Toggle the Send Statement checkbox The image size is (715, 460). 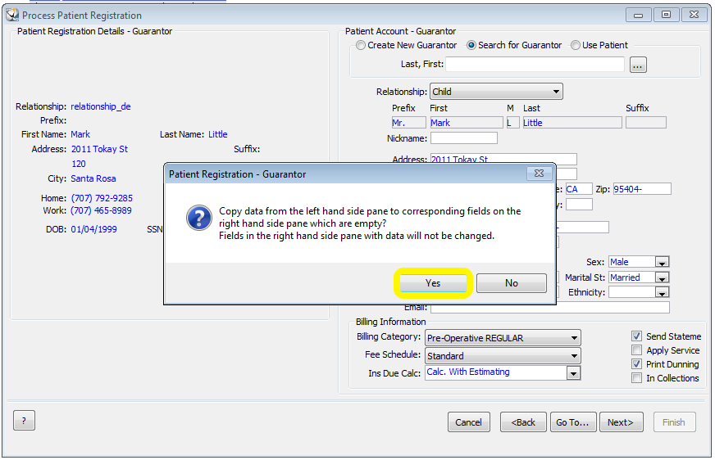(636, 336)
